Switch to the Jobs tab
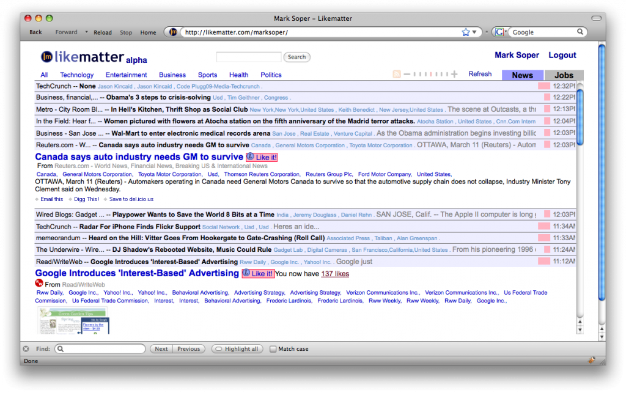 click(564, 75)
